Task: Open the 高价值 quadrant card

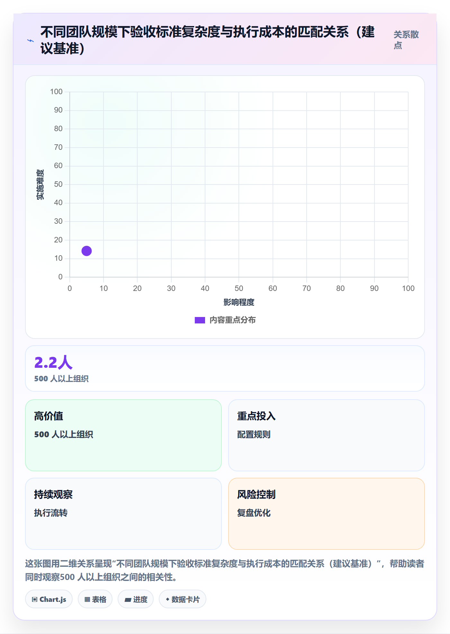Action: pos(123,435)
